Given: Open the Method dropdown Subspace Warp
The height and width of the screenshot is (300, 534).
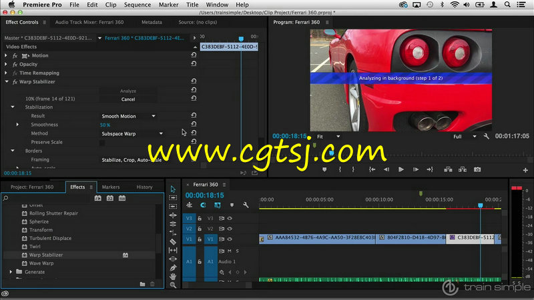Looking at the screenshot, I should 131,134.
